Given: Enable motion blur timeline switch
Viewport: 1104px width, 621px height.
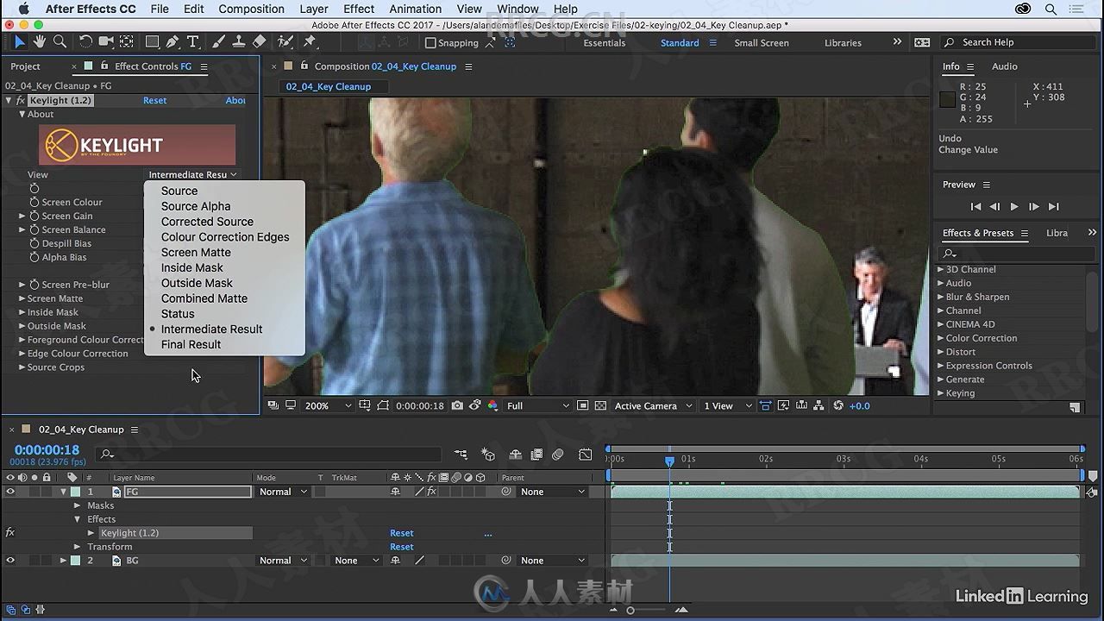Looking at the screenshot, I should [558, 455].
